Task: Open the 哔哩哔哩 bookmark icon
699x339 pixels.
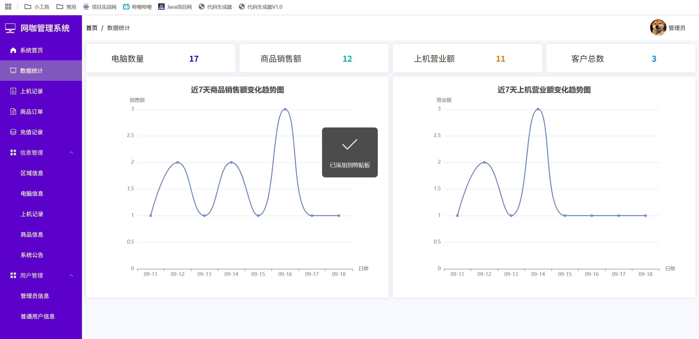Action: (x=126, y=7)
